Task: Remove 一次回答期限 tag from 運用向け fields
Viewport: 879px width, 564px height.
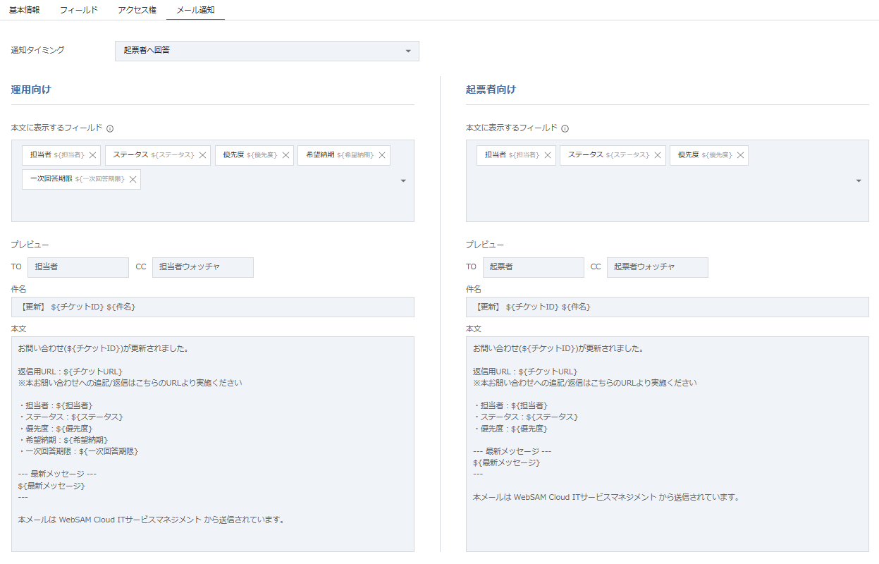Action: (x=133, y=180)
